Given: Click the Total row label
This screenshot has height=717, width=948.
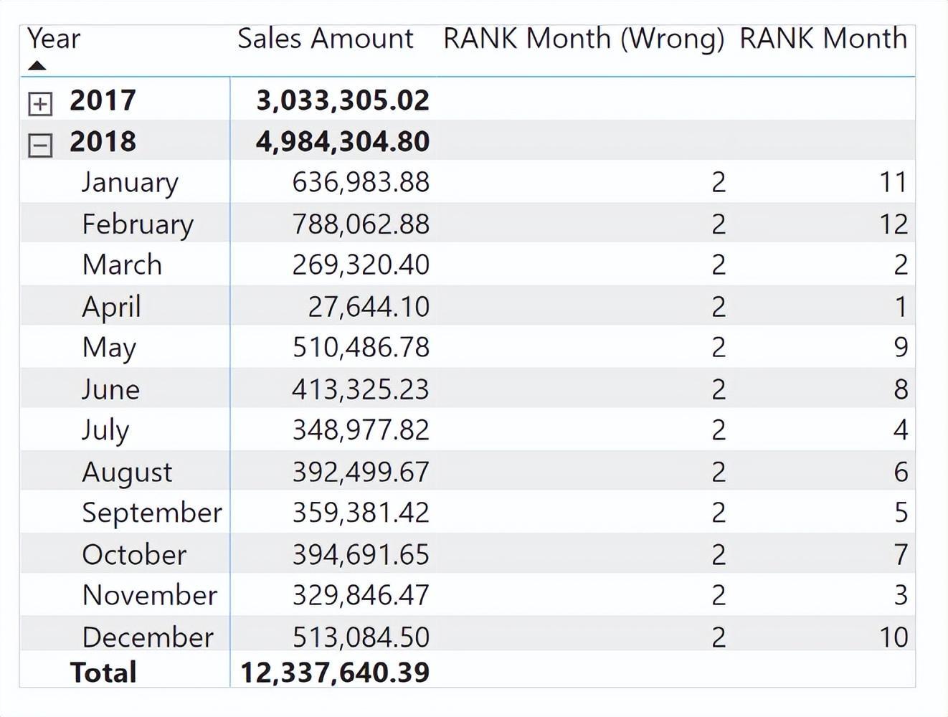Looking at the screenshot, I should pos(103,673).
